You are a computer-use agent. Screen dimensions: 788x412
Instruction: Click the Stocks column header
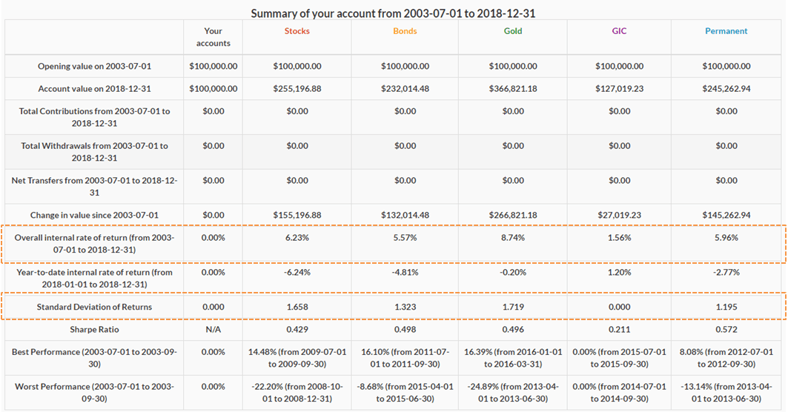tap(297, 31)
